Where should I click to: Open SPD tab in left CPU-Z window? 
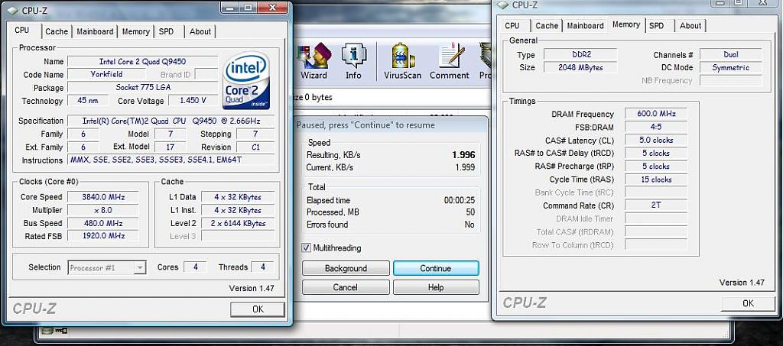[x=166, y=31]
